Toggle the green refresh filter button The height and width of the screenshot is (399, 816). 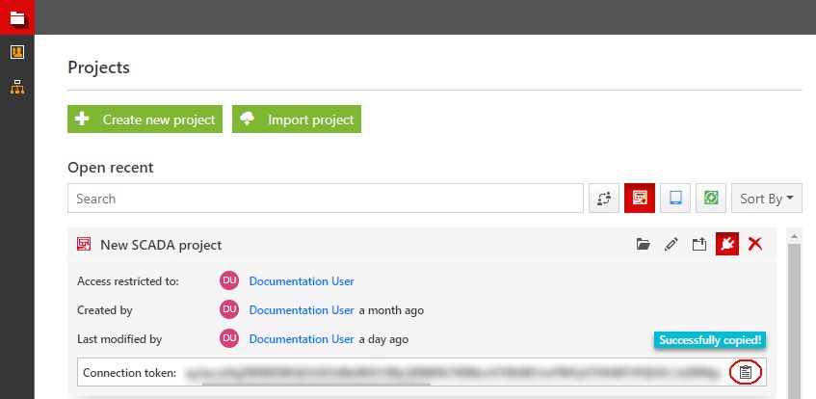[711, 198]
